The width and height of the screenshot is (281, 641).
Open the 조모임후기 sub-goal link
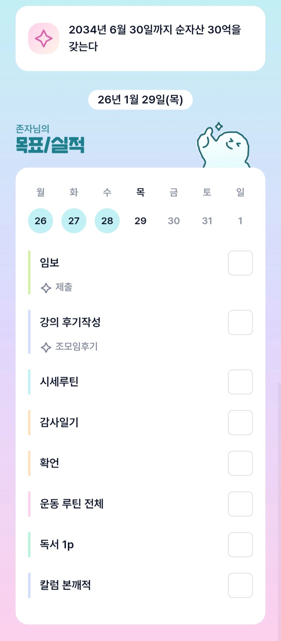76,347
